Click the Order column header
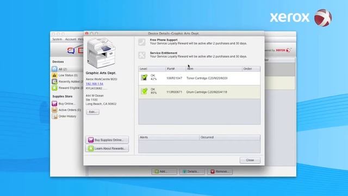 click(x=251, y=69)
